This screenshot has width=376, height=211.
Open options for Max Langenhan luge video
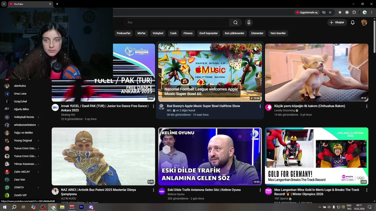point(367,190)
